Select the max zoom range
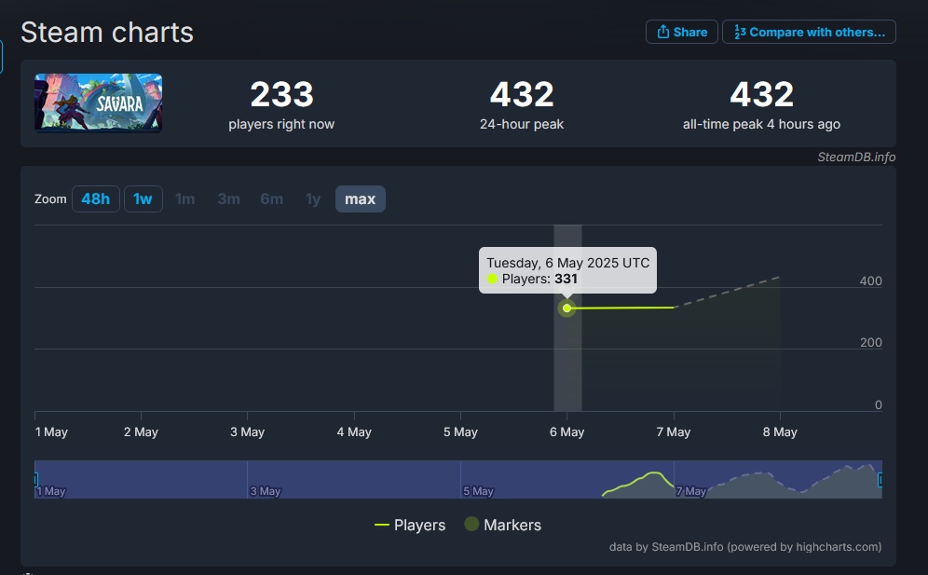 (x=361, y=199)
